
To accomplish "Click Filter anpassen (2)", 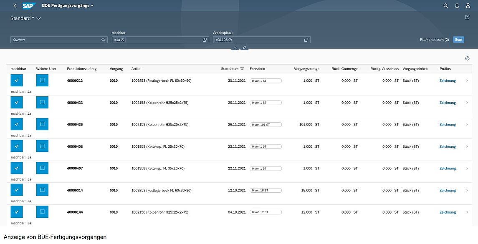I will click(435, 40).
